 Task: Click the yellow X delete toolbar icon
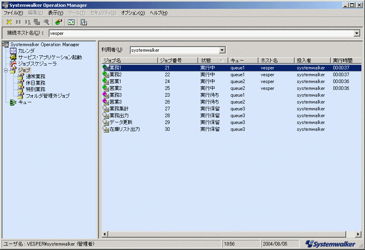pyautogui.click(x=9, y=22)
